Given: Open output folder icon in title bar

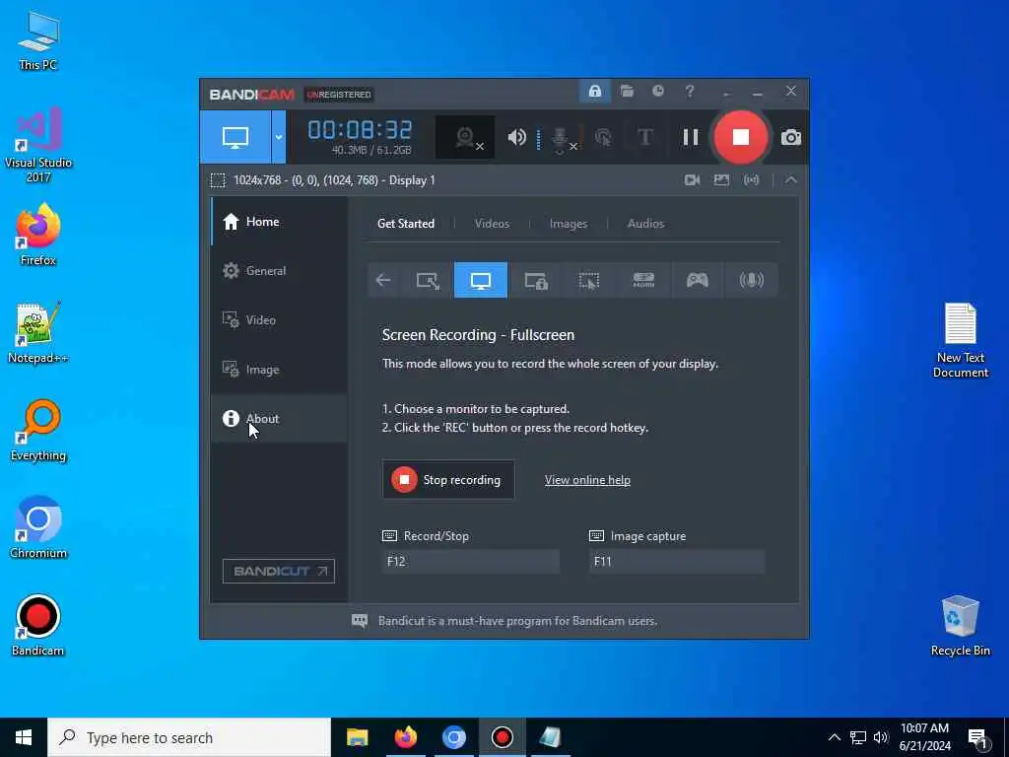Looking at the screenshot, I should pyautogui.click(x=627, y=92).
